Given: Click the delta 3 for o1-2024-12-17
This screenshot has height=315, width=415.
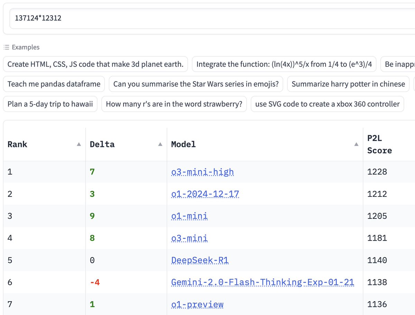Looking at the screenshot, I should [92, 194].
